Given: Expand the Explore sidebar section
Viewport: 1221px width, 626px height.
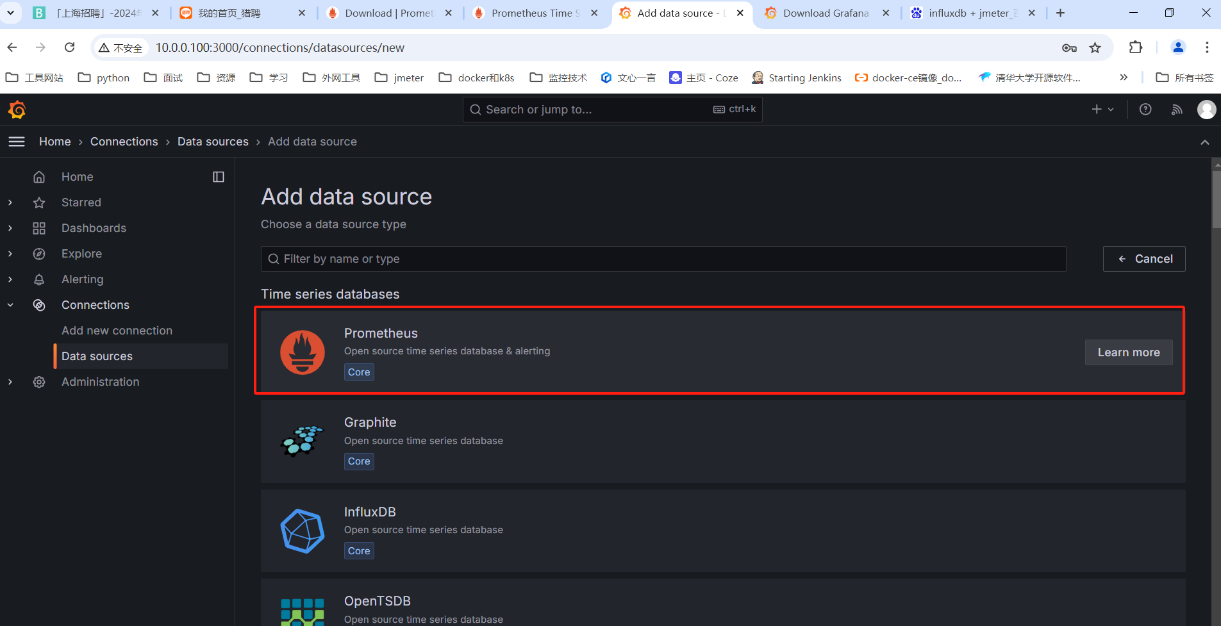Looking at the screenshot, I should click(10, 254).
